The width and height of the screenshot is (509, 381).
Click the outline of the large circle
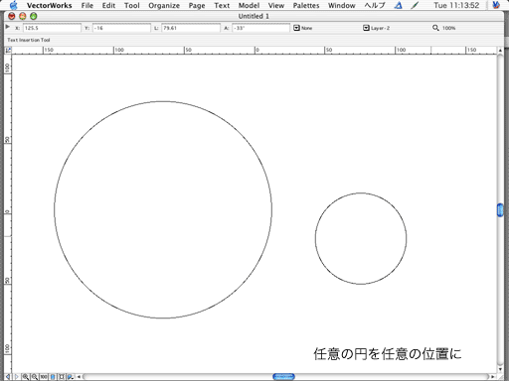(x=163, y=101)
